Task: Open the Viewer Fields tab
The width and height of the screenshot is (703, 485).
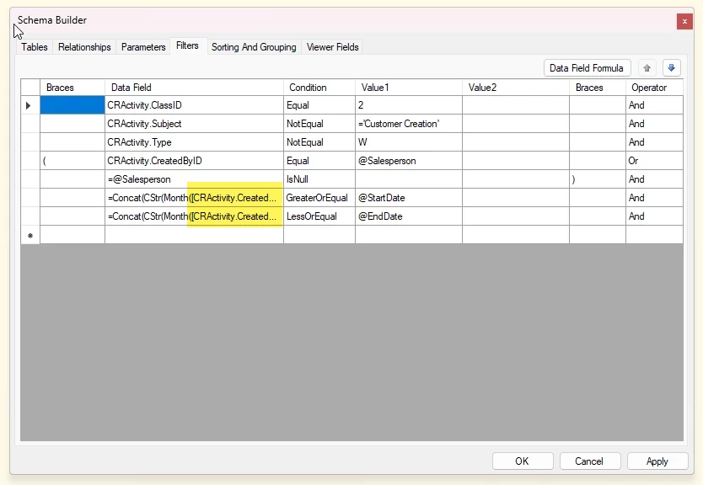Action: [332, 47]
